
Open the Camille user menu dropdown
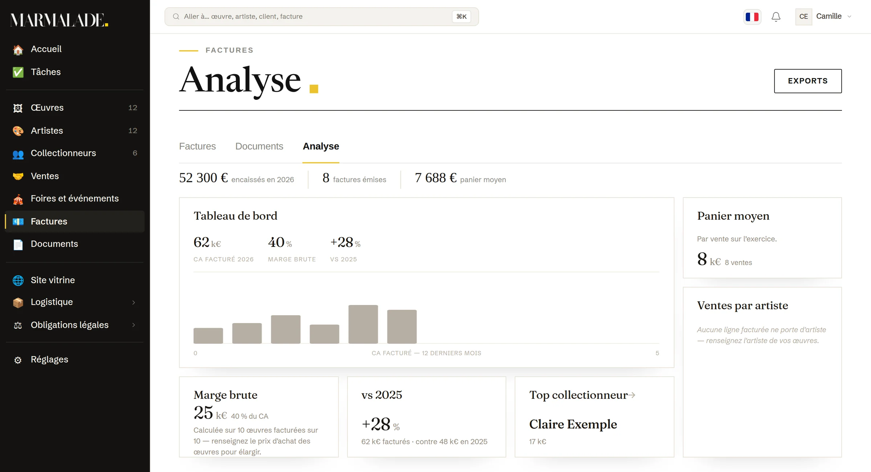tap(823, 16)
